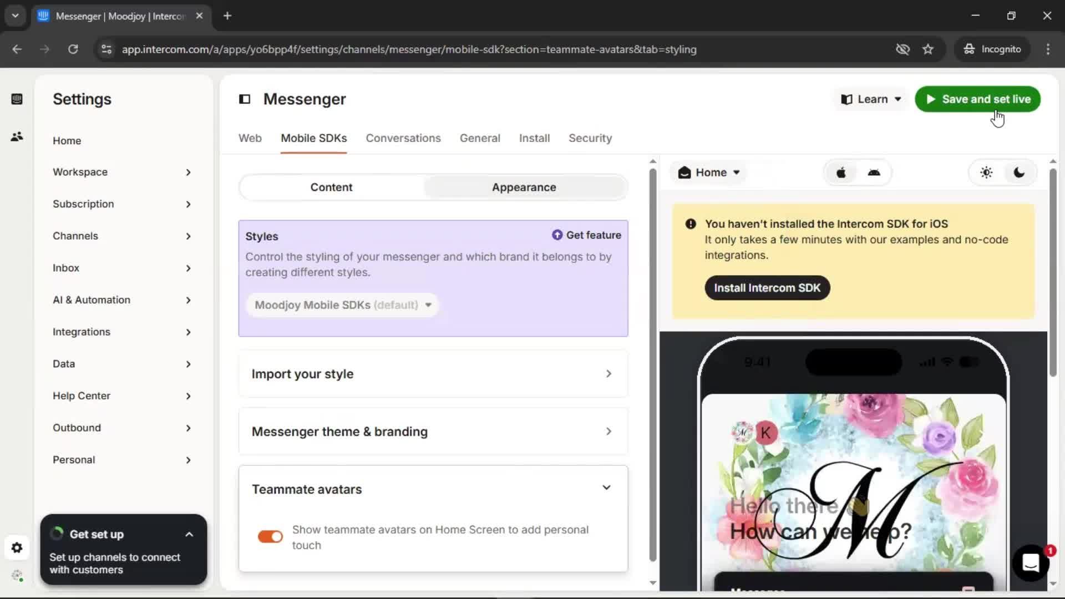
Task: View site information icon in address bar
Action: (x=106, y=49)
